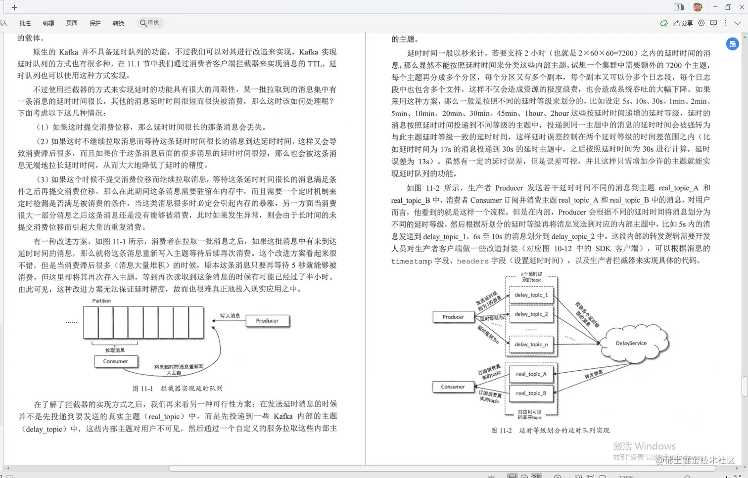Toggle fullscreen view from status bar
748x478 pixels.
point(737,476)
